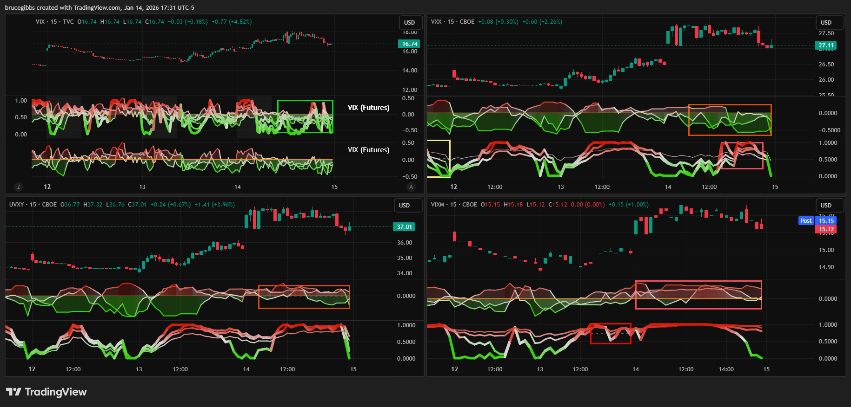This screenshot has height=407, width=851.
Task: Click the red 15.12 price label
Action: tap(826, 229)
